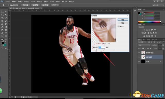The image size is (165, 99).
Task: Open workspace switcher dropdown
Action: click(158, 5)
